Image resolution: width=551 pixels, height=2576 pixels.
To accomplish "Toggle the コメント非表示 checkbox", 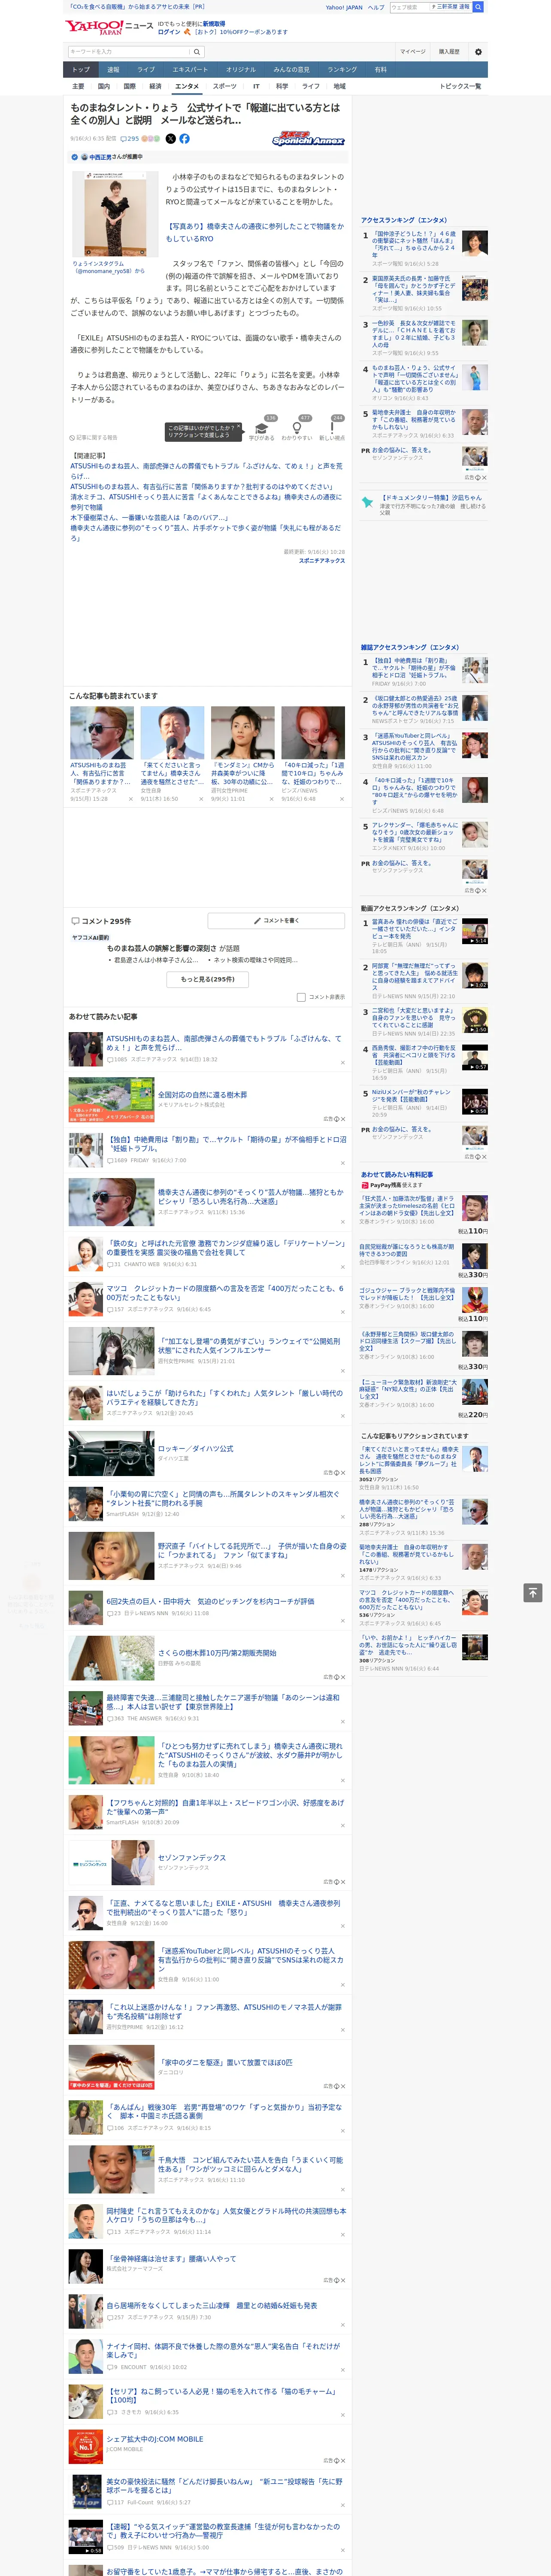I will click(x=301, y=997).
